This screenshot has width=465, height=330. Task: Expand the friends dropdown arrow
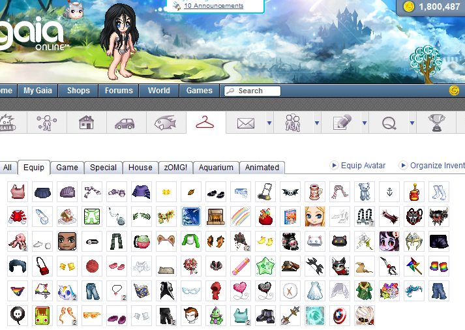[317, 123]
